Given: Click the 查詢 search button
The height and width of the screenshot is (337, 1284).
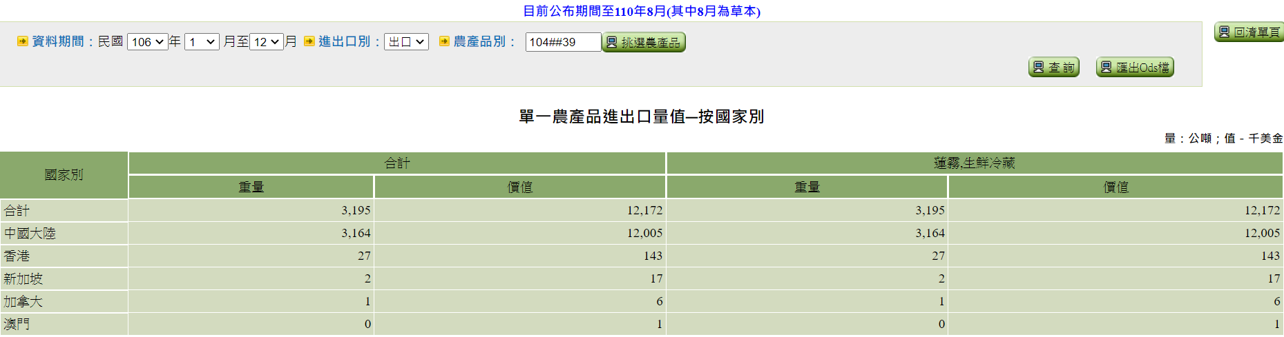Looking at the screenshot, I should coord(1053,68).
